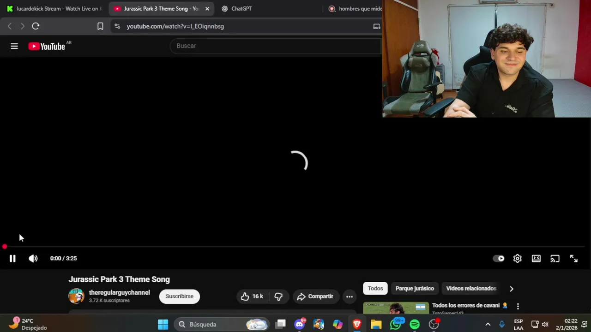Switch to hombres que mide tab
This screenshot has height=332, width=591.
point(355,9)
